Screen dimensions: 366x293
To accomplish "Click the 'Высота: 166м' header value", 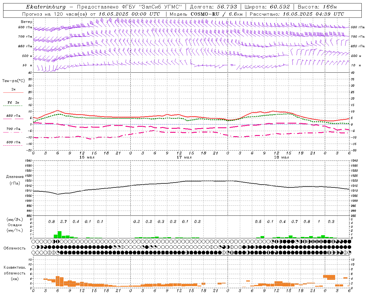I will [x=317, y=7].
